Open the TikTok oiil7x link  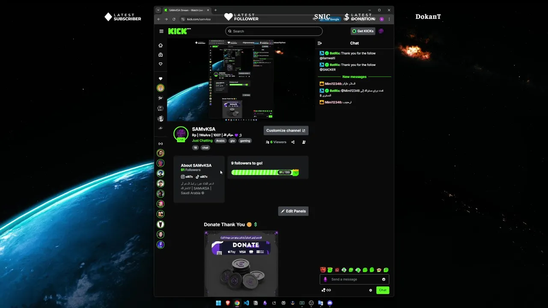point(202,177)
